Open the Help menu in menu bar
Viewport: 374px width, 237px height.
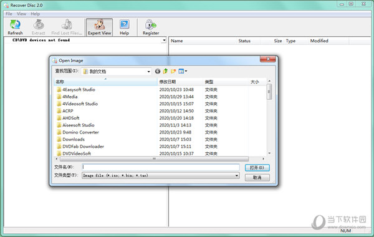click(x=36, y=14)
